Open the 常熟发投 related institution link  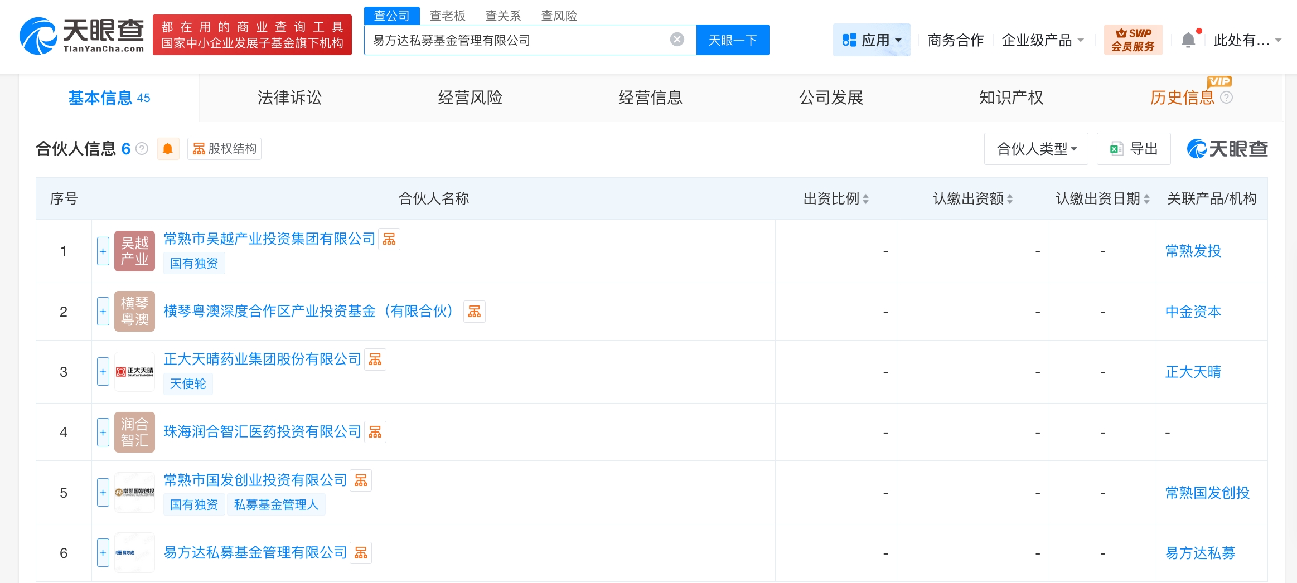(1193, 251)
